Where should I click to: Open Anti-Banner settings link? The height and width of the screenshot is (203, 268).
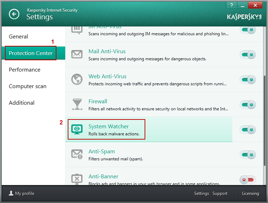103,176
